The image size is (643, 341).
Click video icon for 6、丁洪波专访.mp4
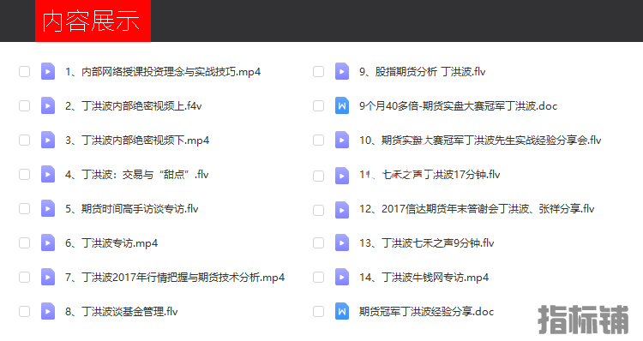(x=48, y=242)
